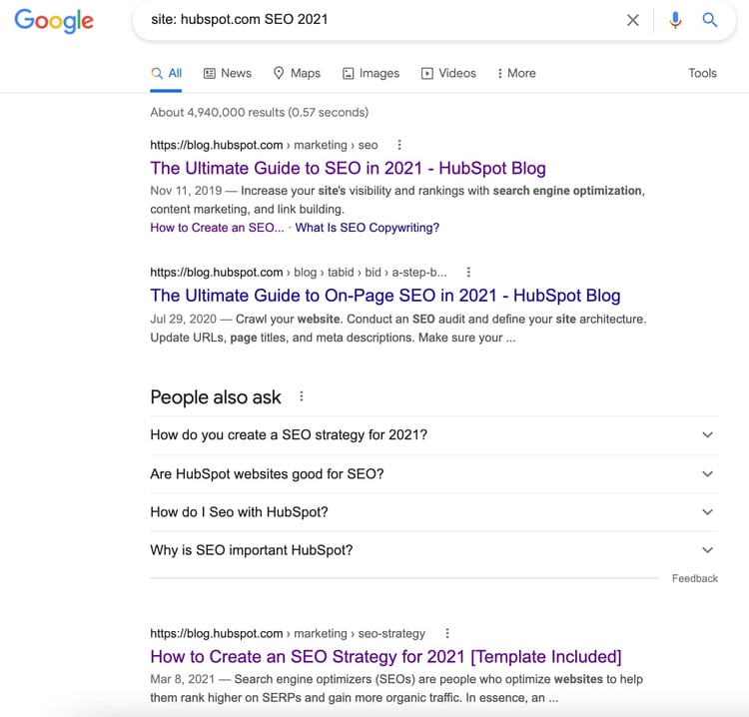Expand "Why is SEO important HubSpot?" question
This screenshot has width=749, height=717.
[x=707, y=550]
